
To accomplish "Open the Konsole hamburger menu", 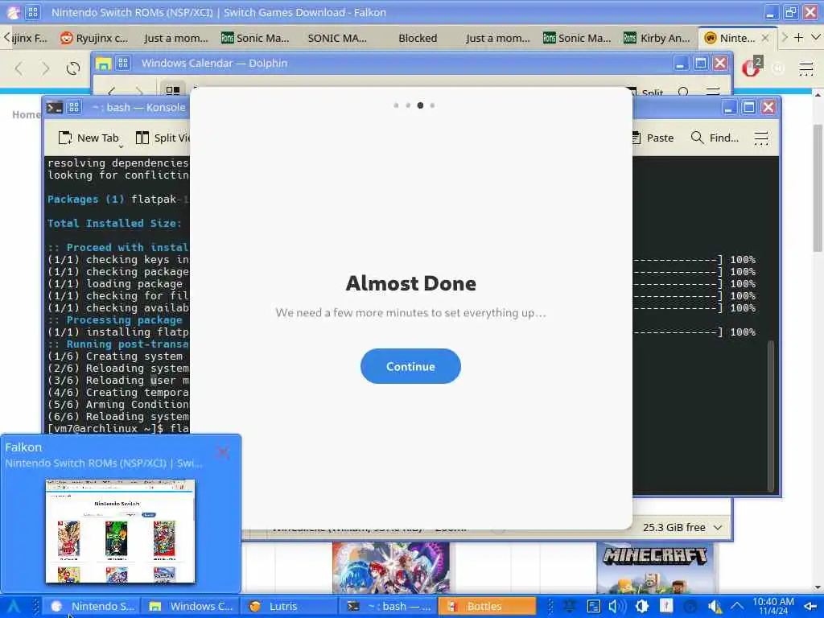I will pyautogui.click(x=761, y=138).
